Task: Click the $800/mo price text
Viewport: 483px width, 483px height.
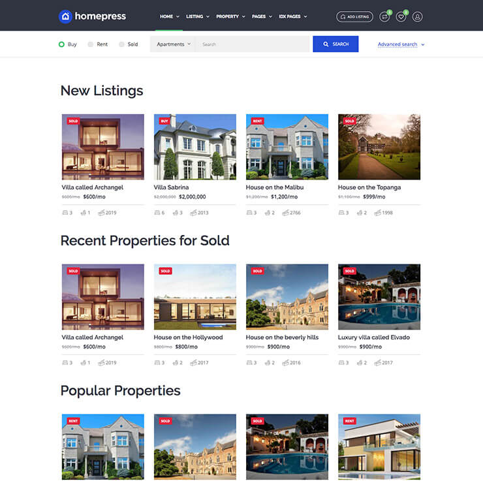Action: (x=187, y=347)
